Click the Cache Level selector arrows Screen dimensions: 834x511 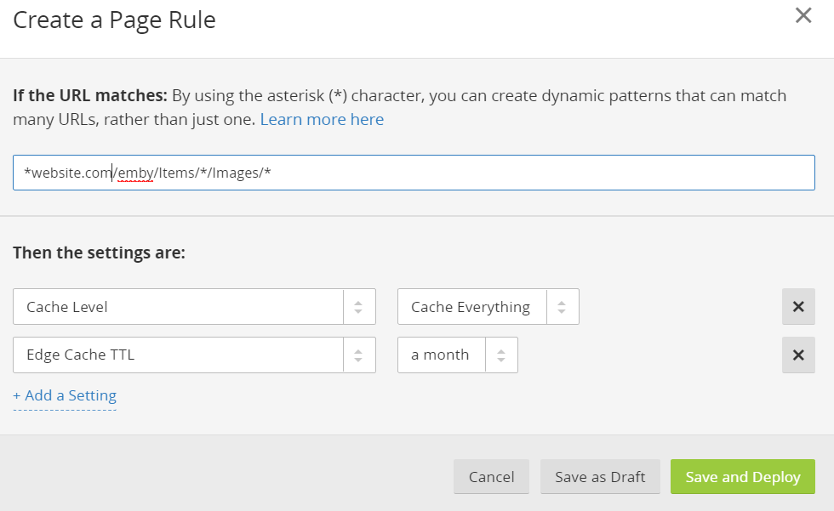359,307
